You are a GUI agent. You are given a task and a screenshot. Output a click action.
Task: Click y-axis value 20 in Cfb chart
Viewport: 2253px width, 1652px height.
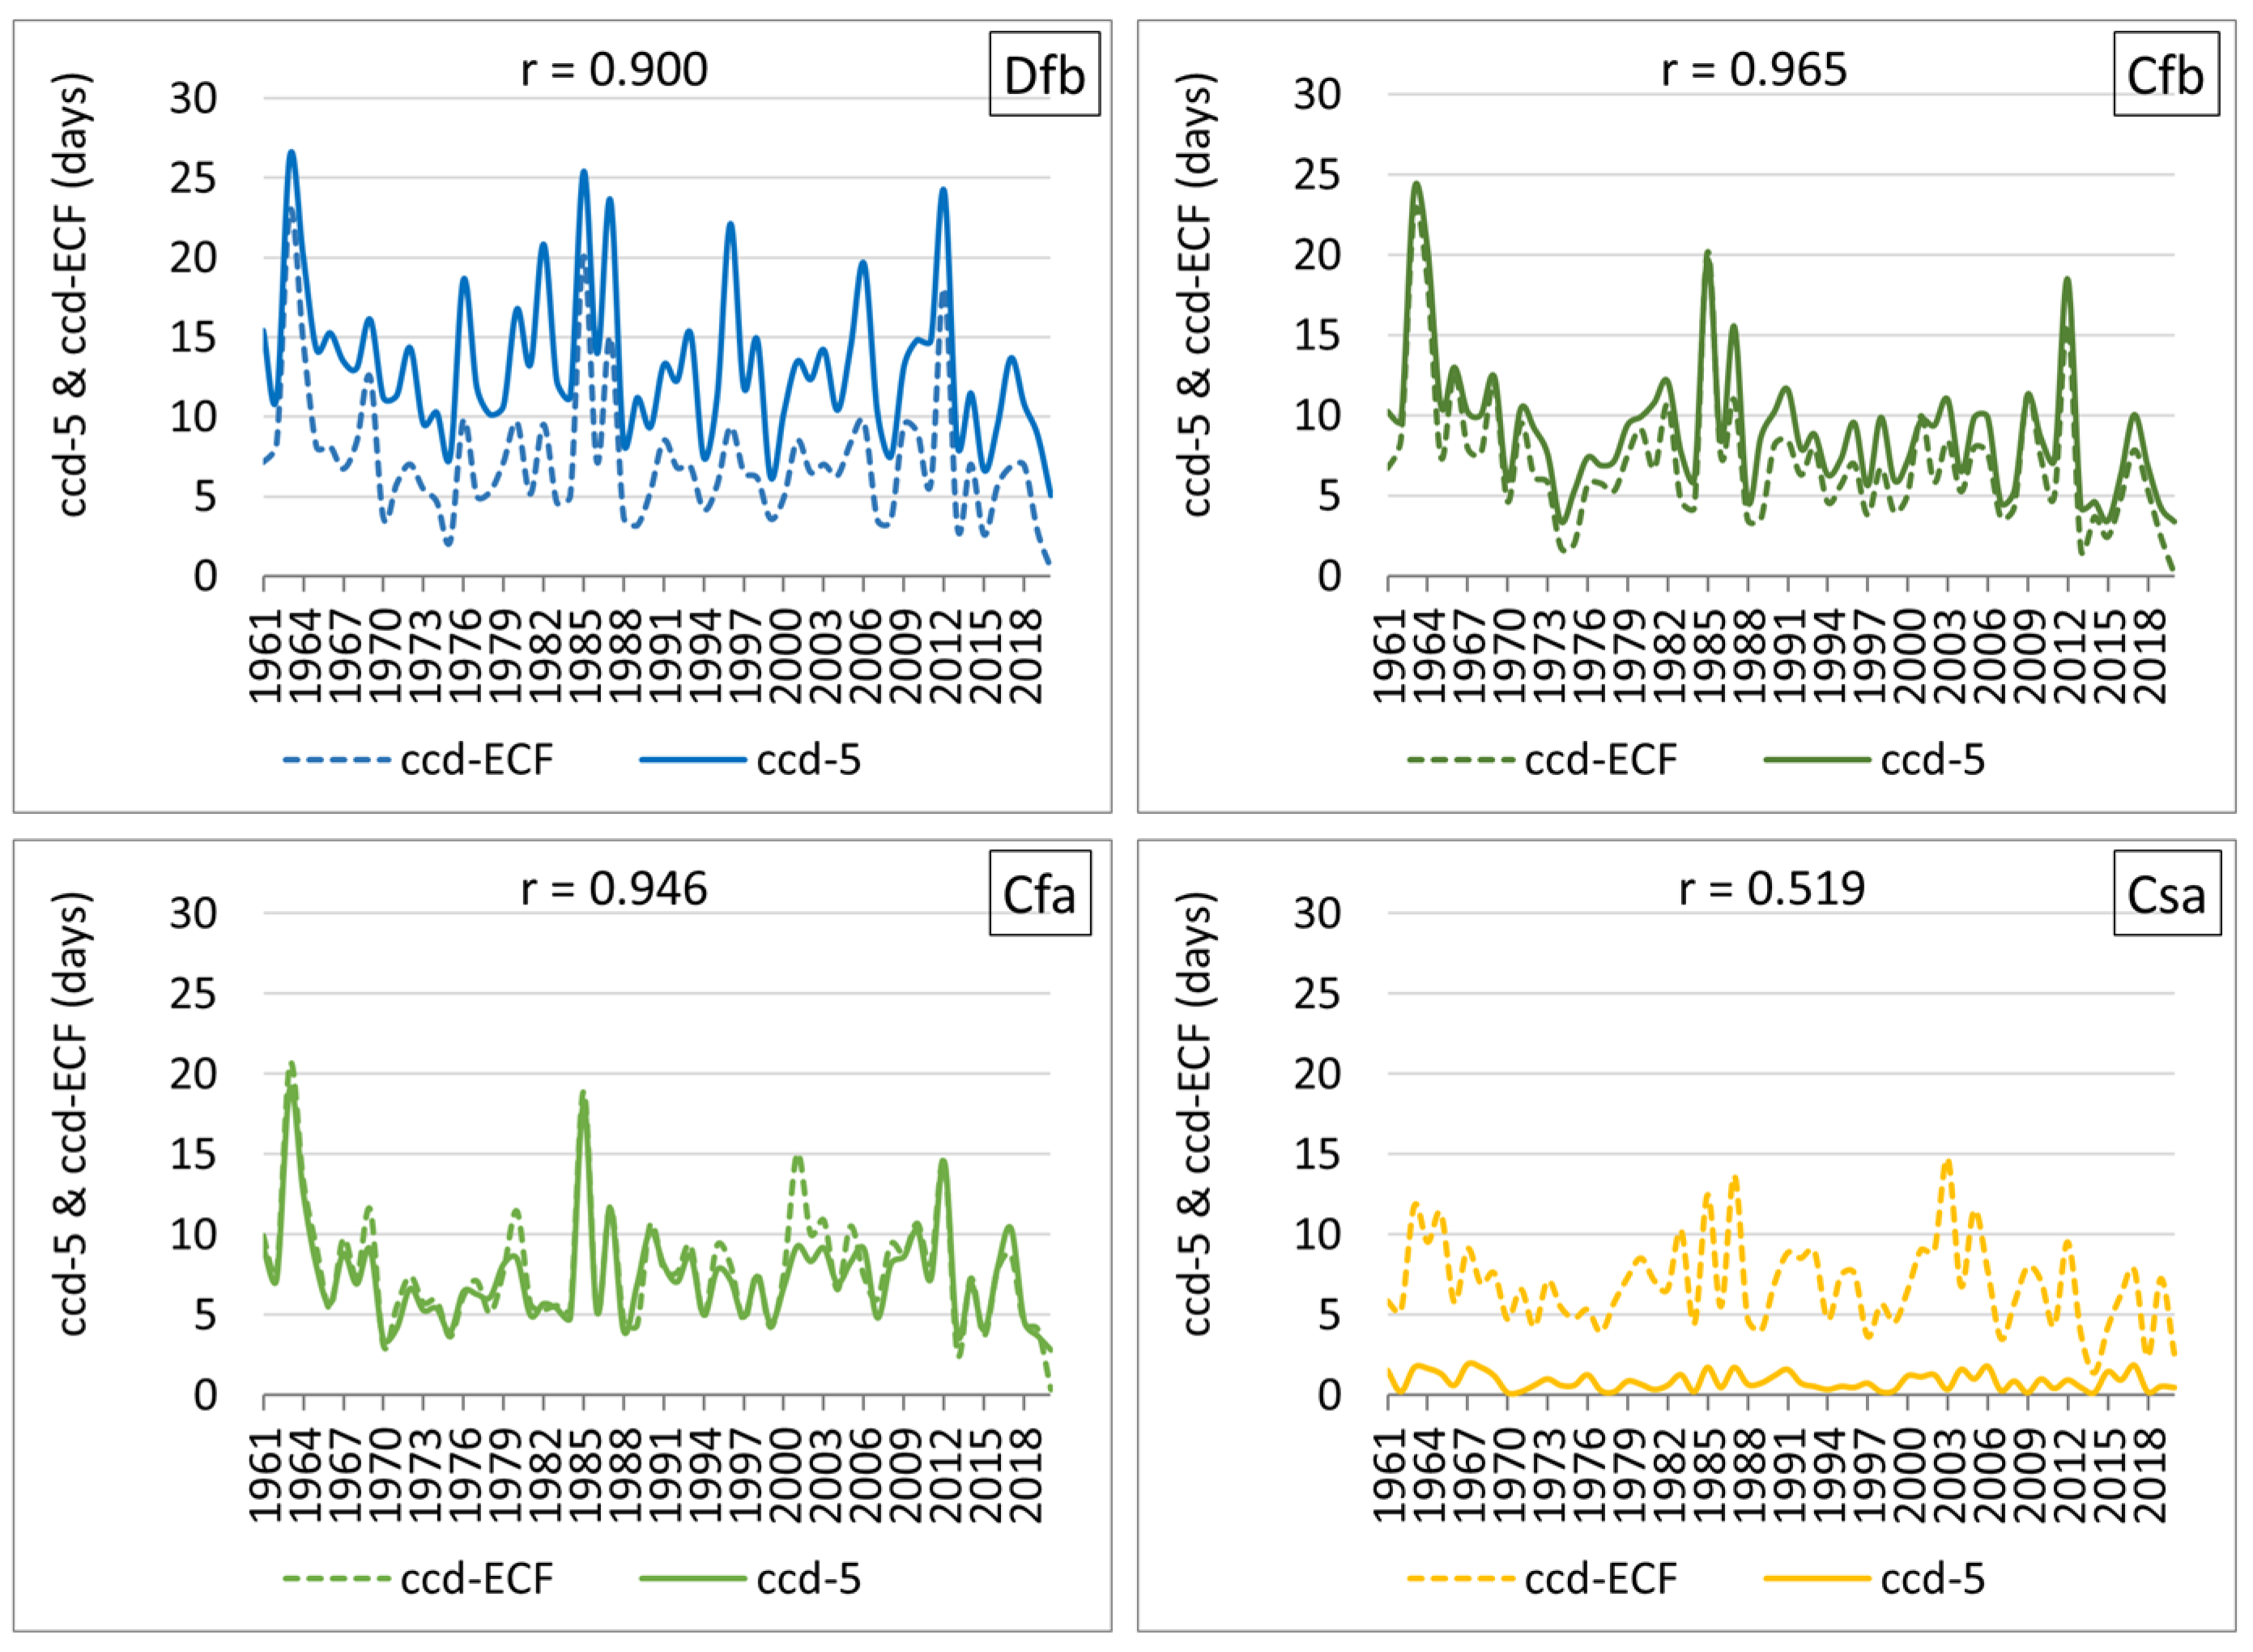pos(1317,255)
